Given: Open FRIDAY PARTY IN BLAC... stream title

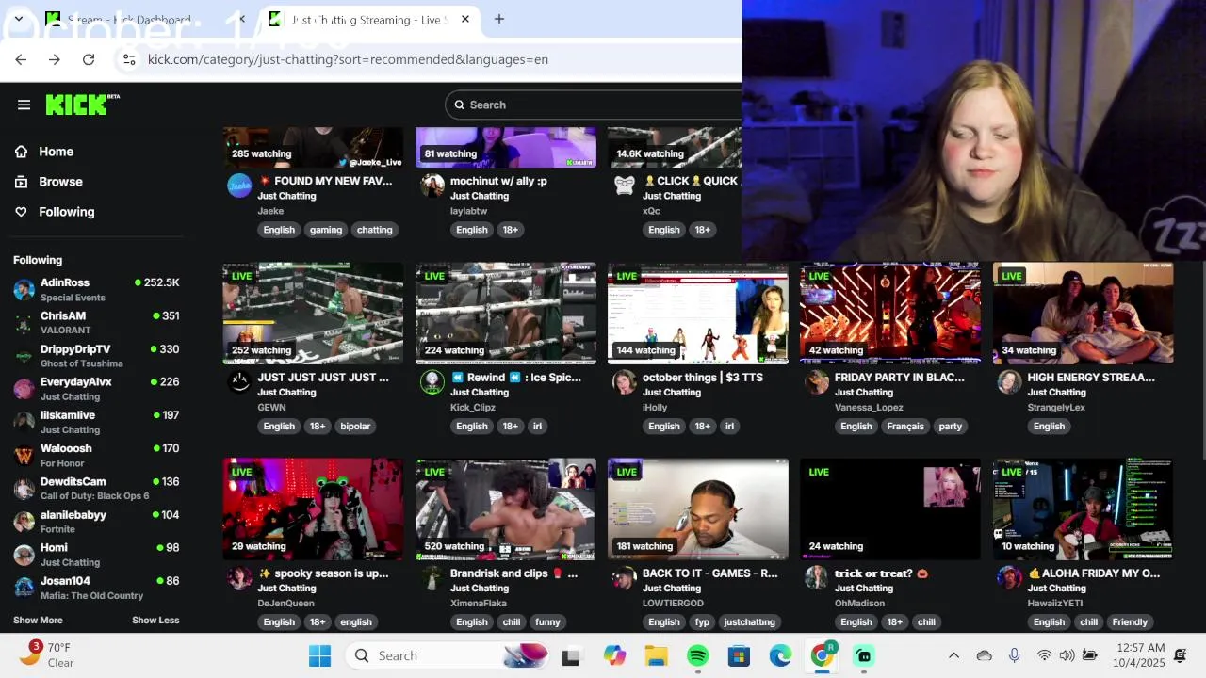Looking at the screenshot, I should point(900,378).
